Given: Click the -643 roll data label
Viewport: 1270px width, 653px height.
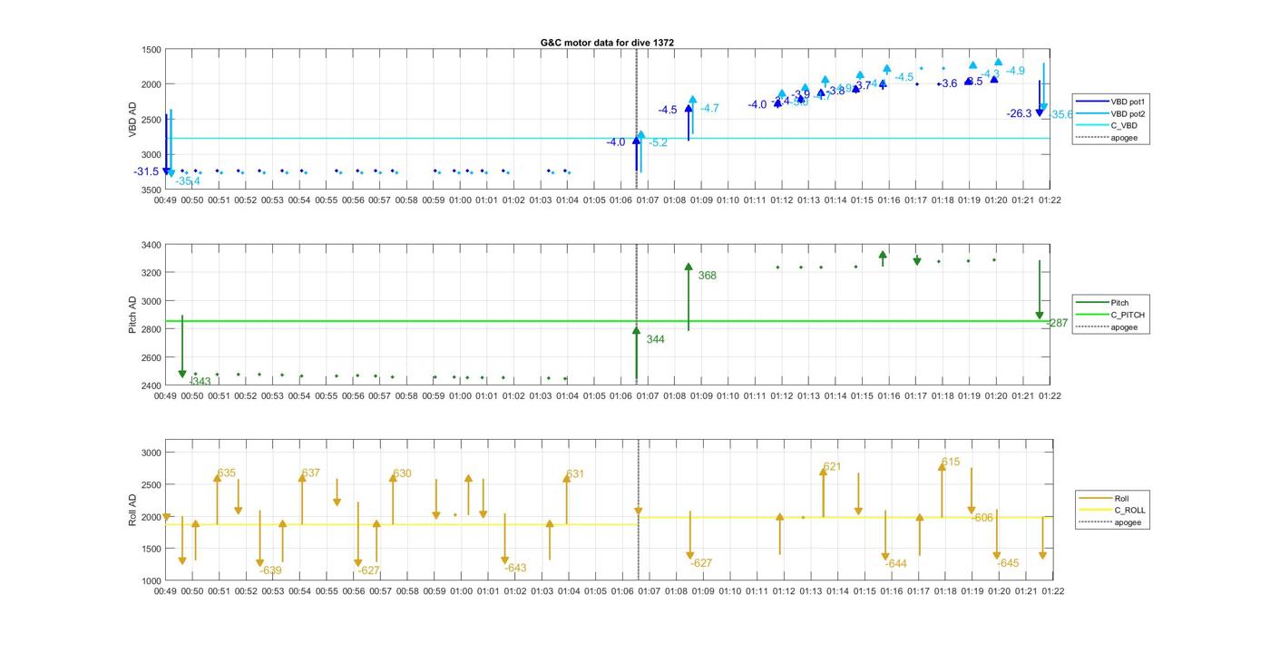Looking at the screenshot, I should pyautogui.click(x=515, y=569).
